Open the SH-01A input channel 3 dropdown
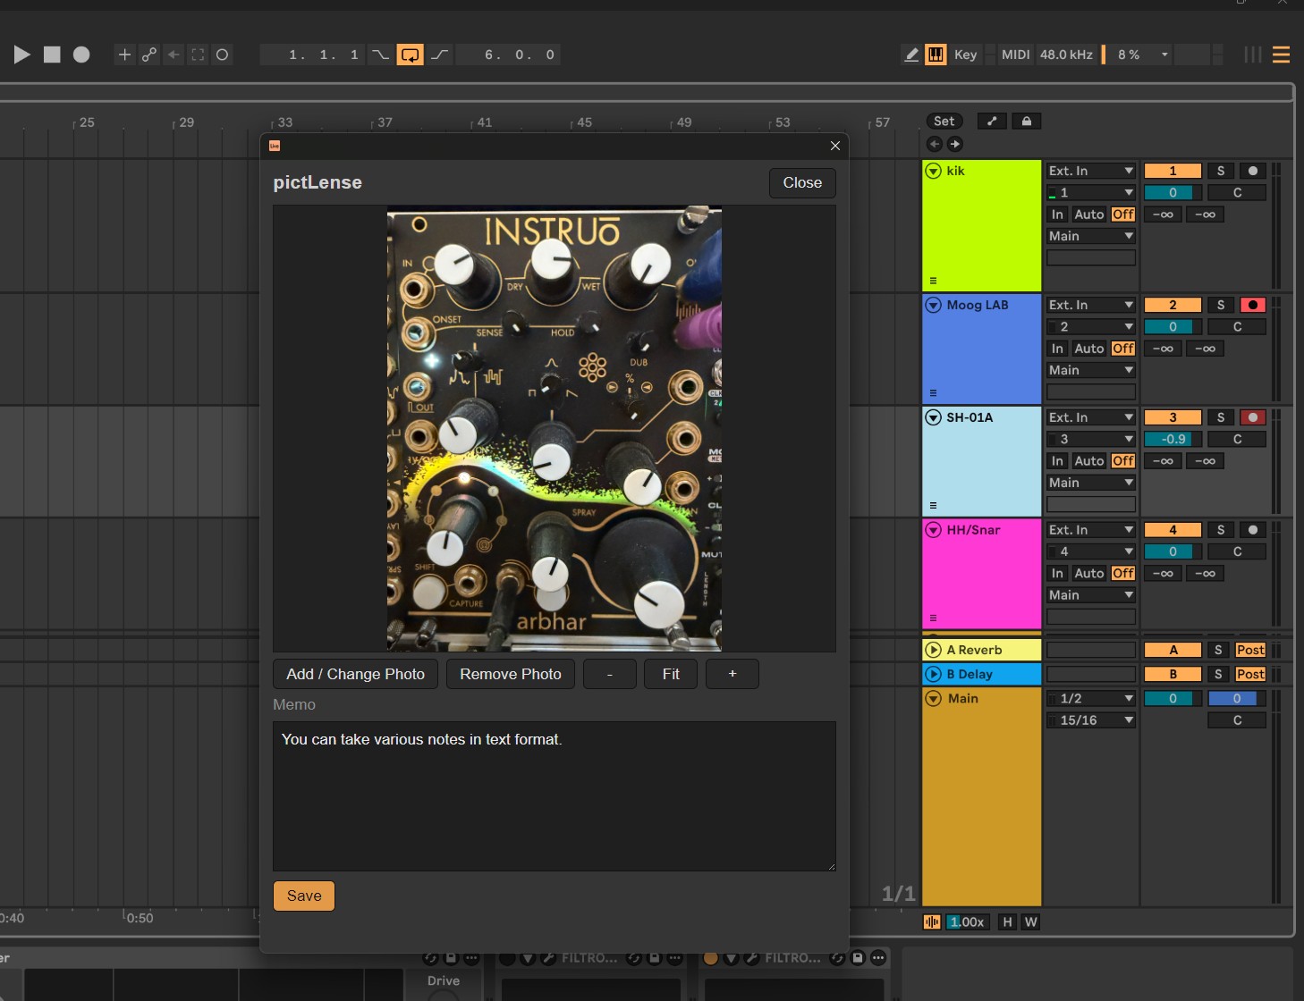1304x1001 pixels. pyautogui.click(x=1091, y=439)
